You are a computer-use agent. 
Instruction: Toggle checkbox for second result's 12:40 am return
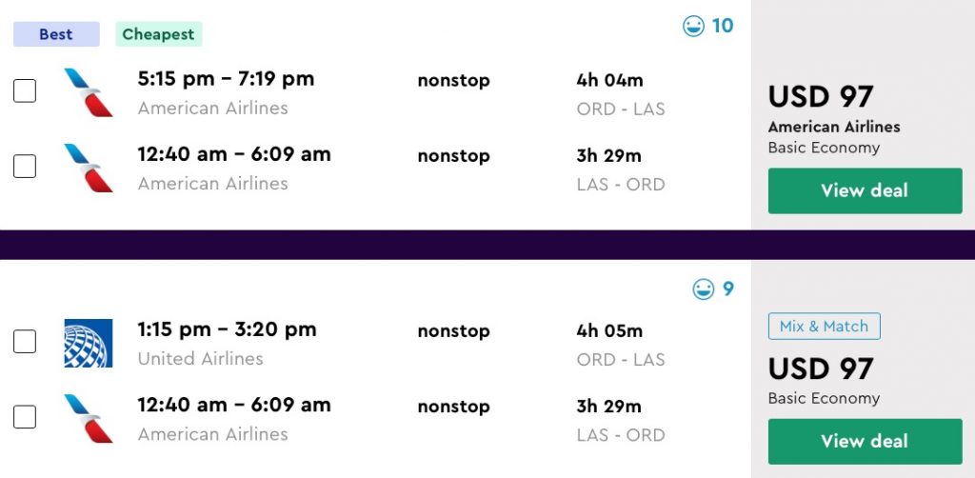[x=25, y=417]
